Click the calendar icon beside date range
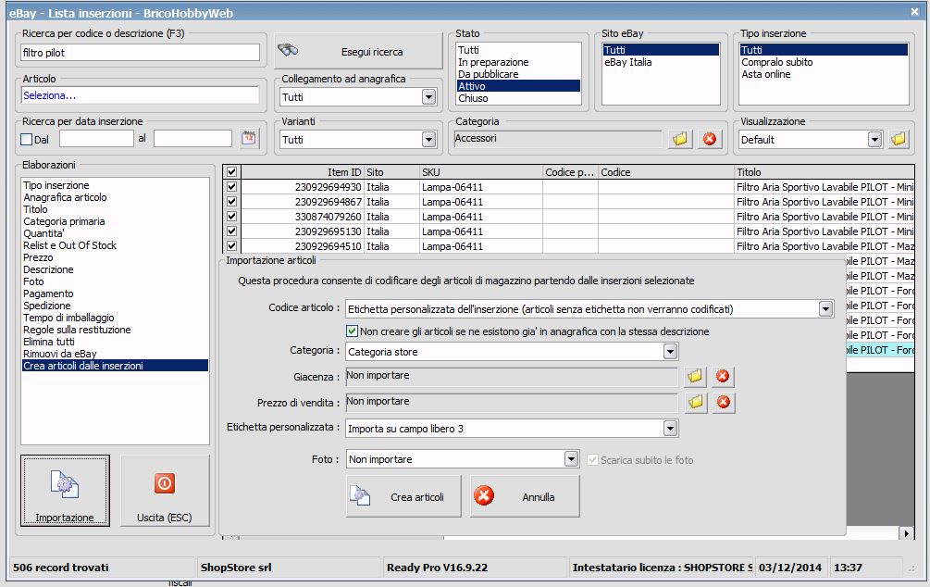This screenshot has height=587, width=930. (x=248, y=139)
